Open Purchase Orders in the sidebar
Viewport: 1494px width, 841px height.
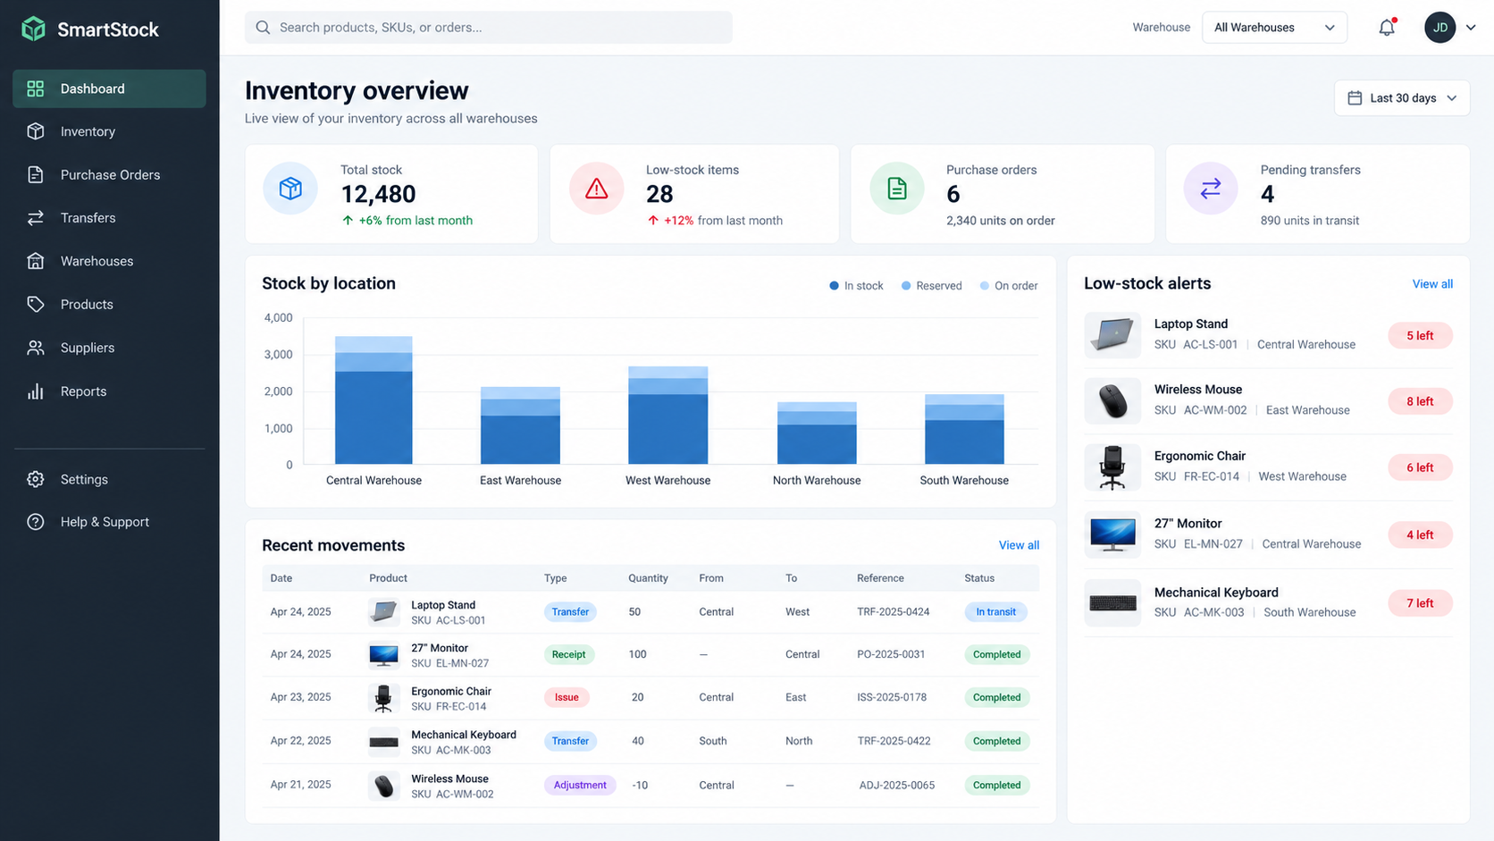click(x=109, y=175)
